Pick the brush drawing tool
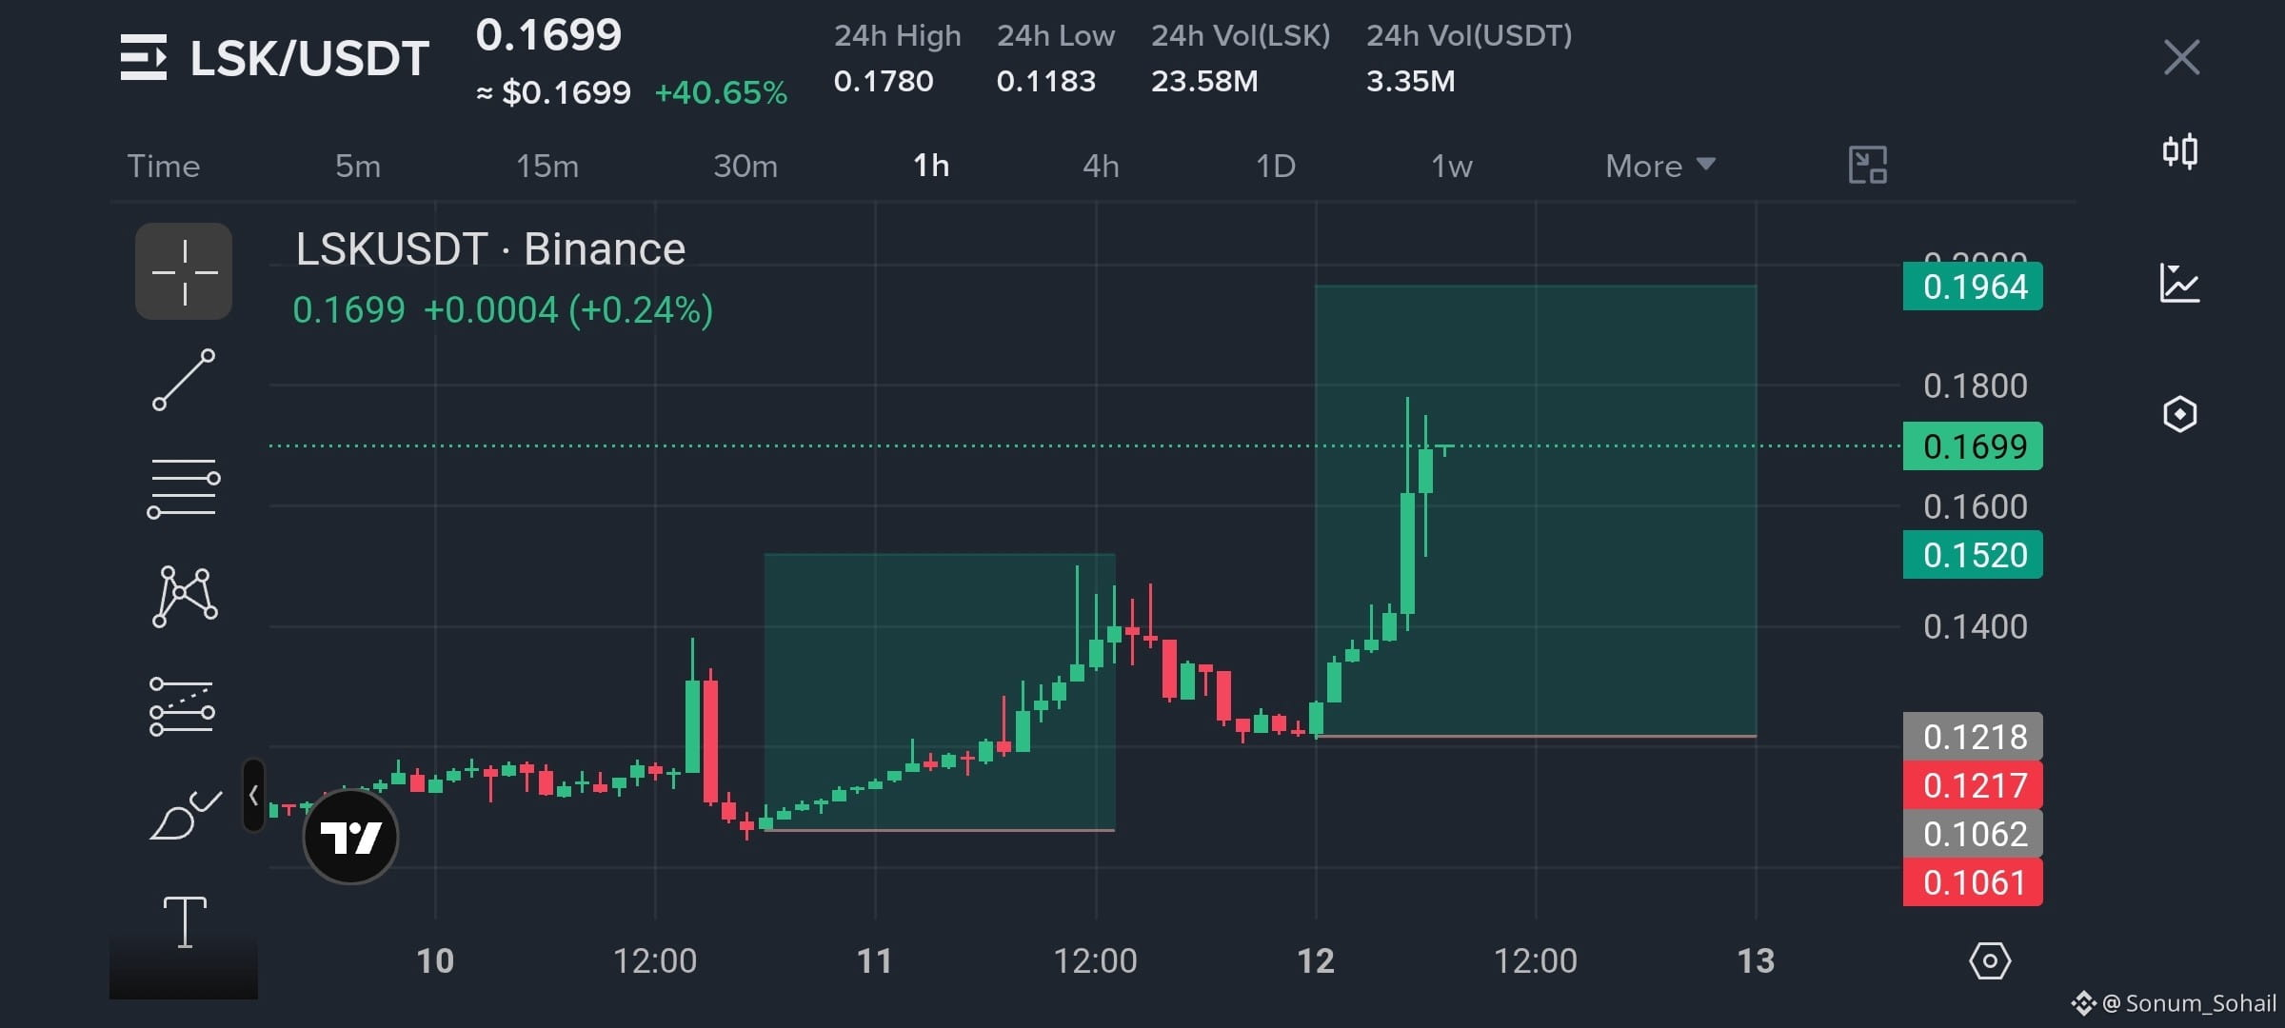This screenshot has height=1028, width=2285. pos(185,815)
